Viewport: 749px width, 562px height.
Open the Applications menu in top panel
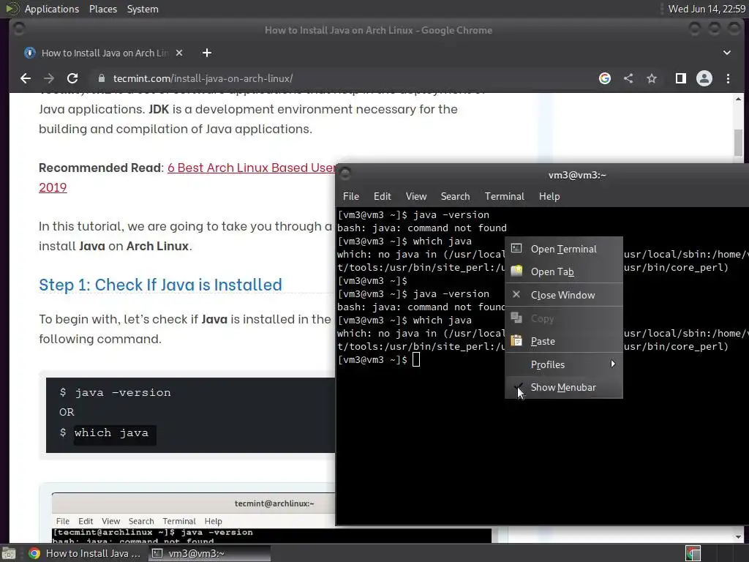52,9
